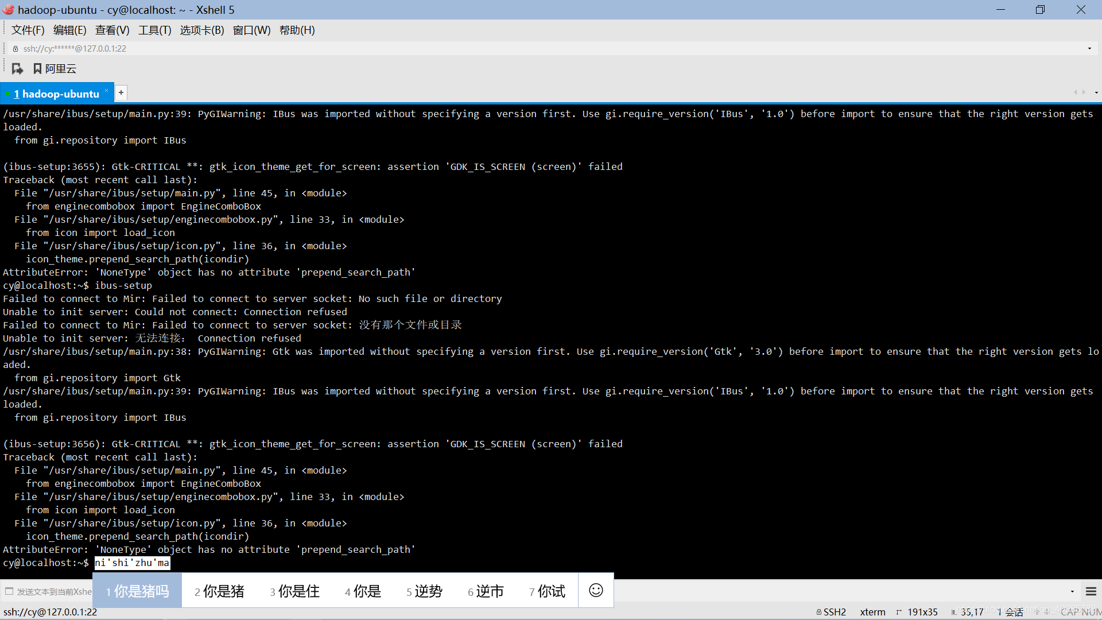
Task: Choose IME candidate 6 逆市
Action: (x=486, y=591)
